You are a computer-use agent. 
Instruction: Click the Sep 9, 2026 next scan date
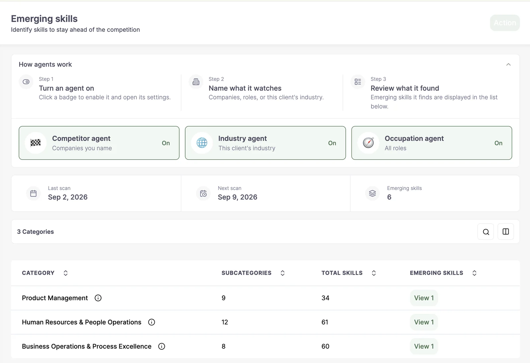(238, 197)
